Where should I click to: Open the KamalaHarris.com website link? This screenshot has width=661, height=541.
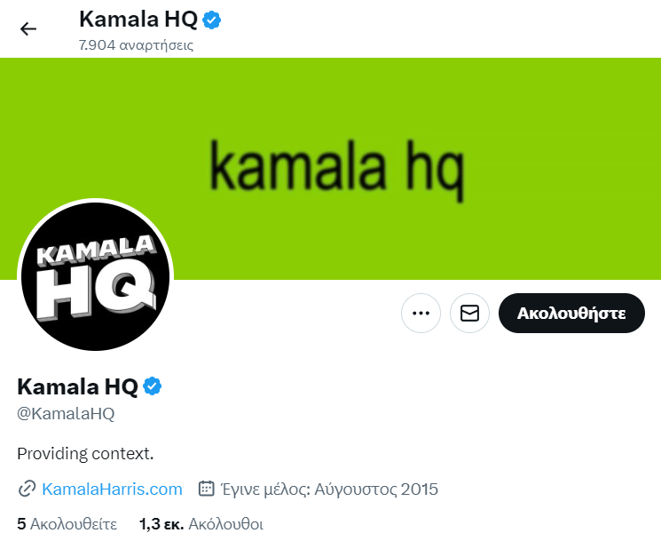pyautogui.click(x=112, y=489)
